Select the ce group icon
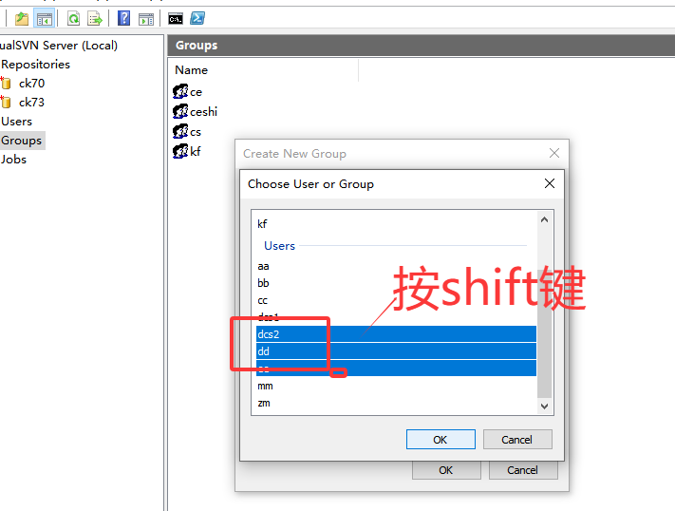This screenshot has width=675, height=511. coord(180,91)
